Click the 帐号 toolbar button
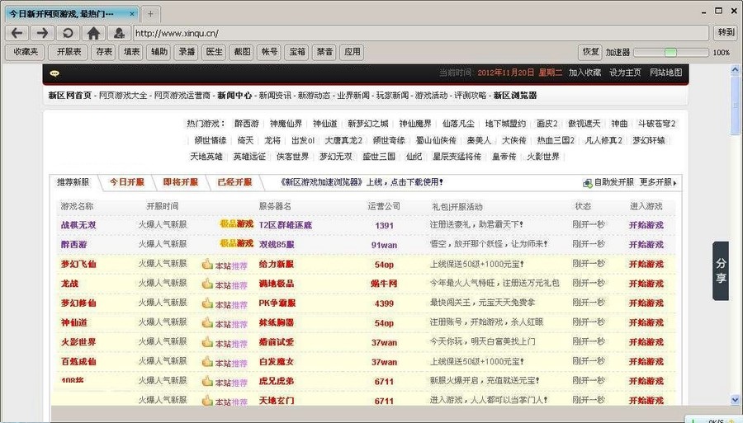The image size is (743, 423). (269, 52)
